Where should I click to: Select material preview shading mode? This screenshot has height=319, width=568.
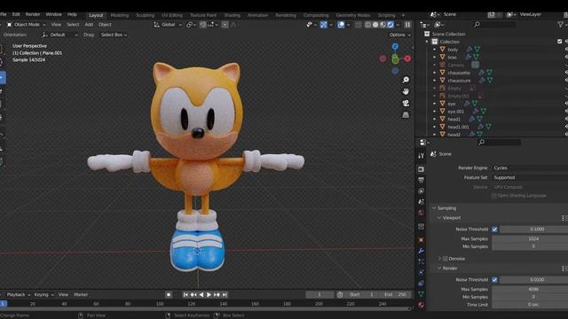[x=383, y=25]
